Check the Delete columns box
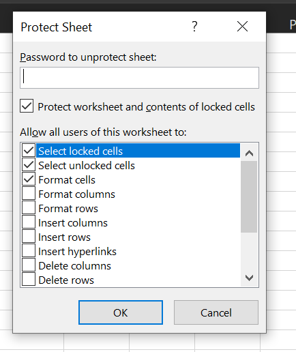The image size is (296, 352). [29, 265]
